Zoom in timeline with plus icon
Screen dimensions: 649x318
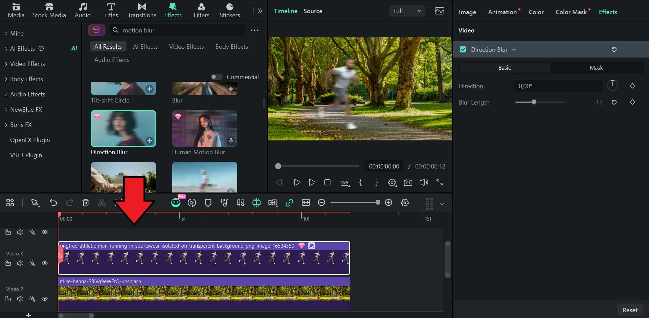click(388, 203)
